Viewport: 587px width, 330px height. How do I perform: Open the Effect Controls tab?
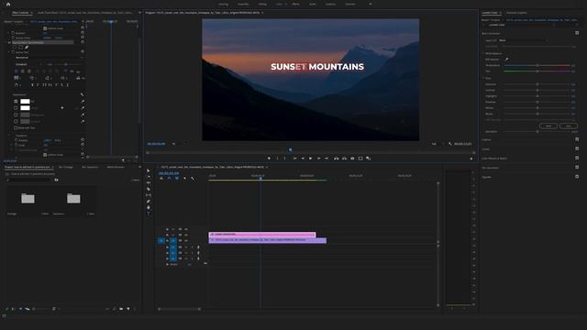coord(20,13)
